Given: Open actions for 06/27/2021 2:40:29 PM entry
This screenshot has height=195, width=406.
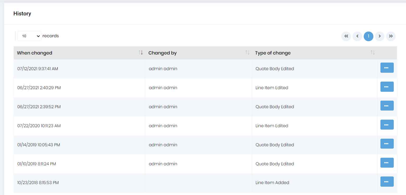Looking at the screenshot, I should point(387,87).
